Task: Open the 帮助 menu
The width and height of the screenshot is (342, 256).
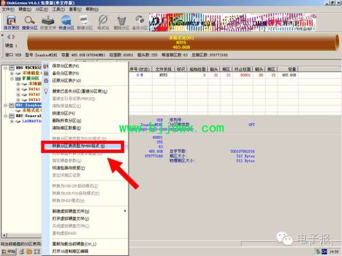Action: pyautogui.click(x=92, y=10)
